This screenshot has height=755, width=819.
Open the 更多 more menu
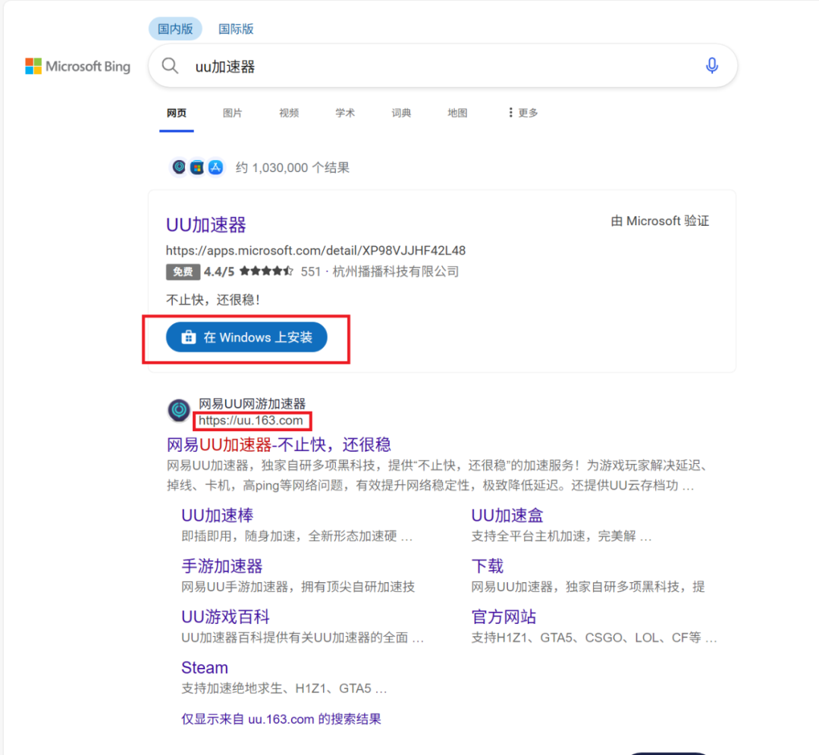522,113
